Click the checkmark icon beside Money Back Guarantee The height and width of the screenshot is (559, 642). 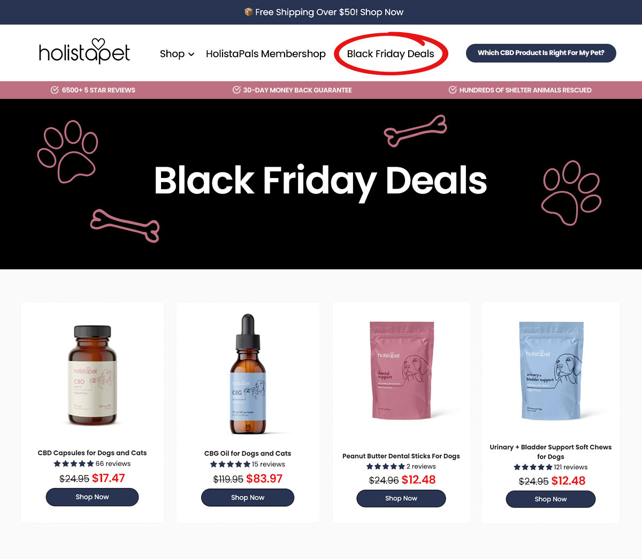point(236,90)
